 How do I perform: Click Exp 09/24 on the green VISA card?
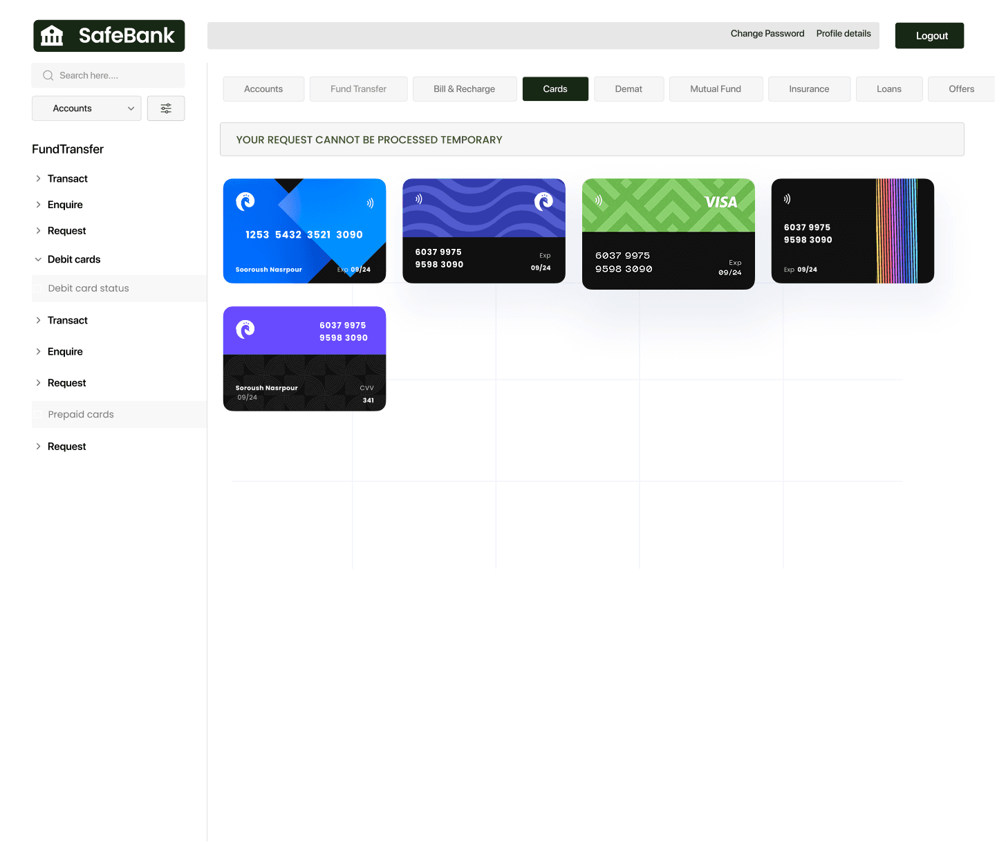coord(730,268)
